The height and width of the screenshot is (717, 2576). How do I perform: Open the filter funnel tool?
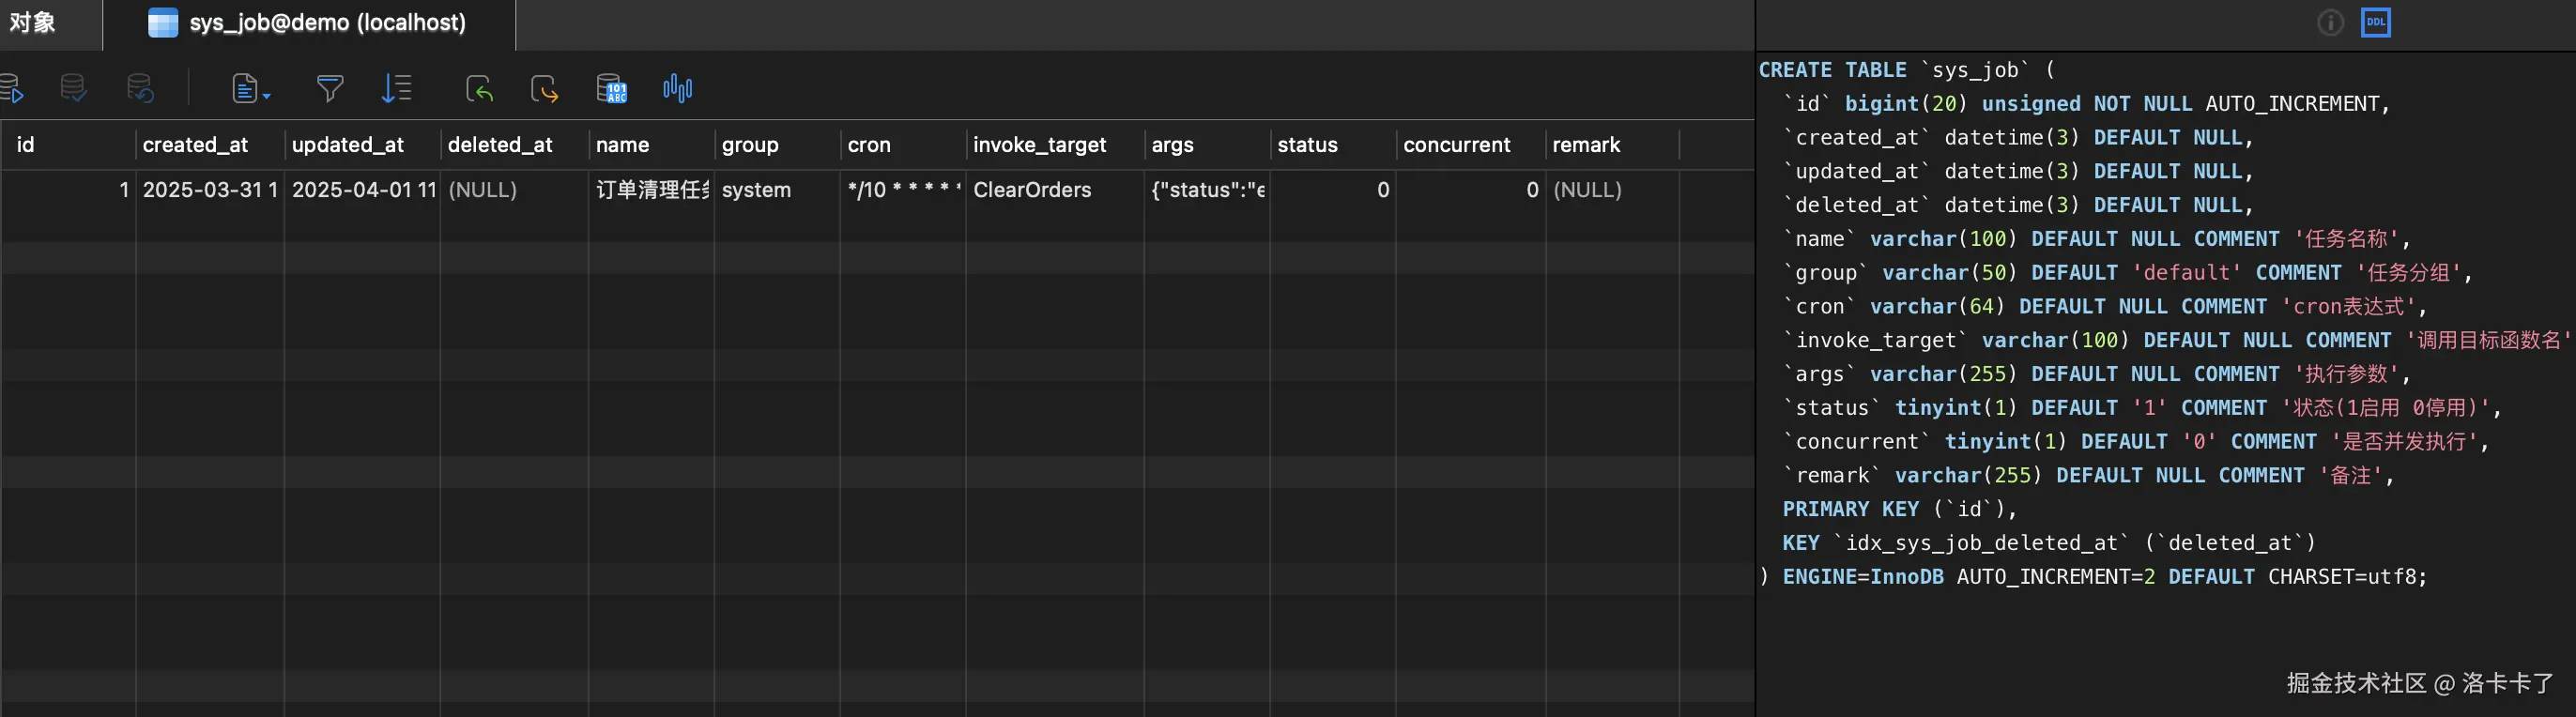click(330, 89)
